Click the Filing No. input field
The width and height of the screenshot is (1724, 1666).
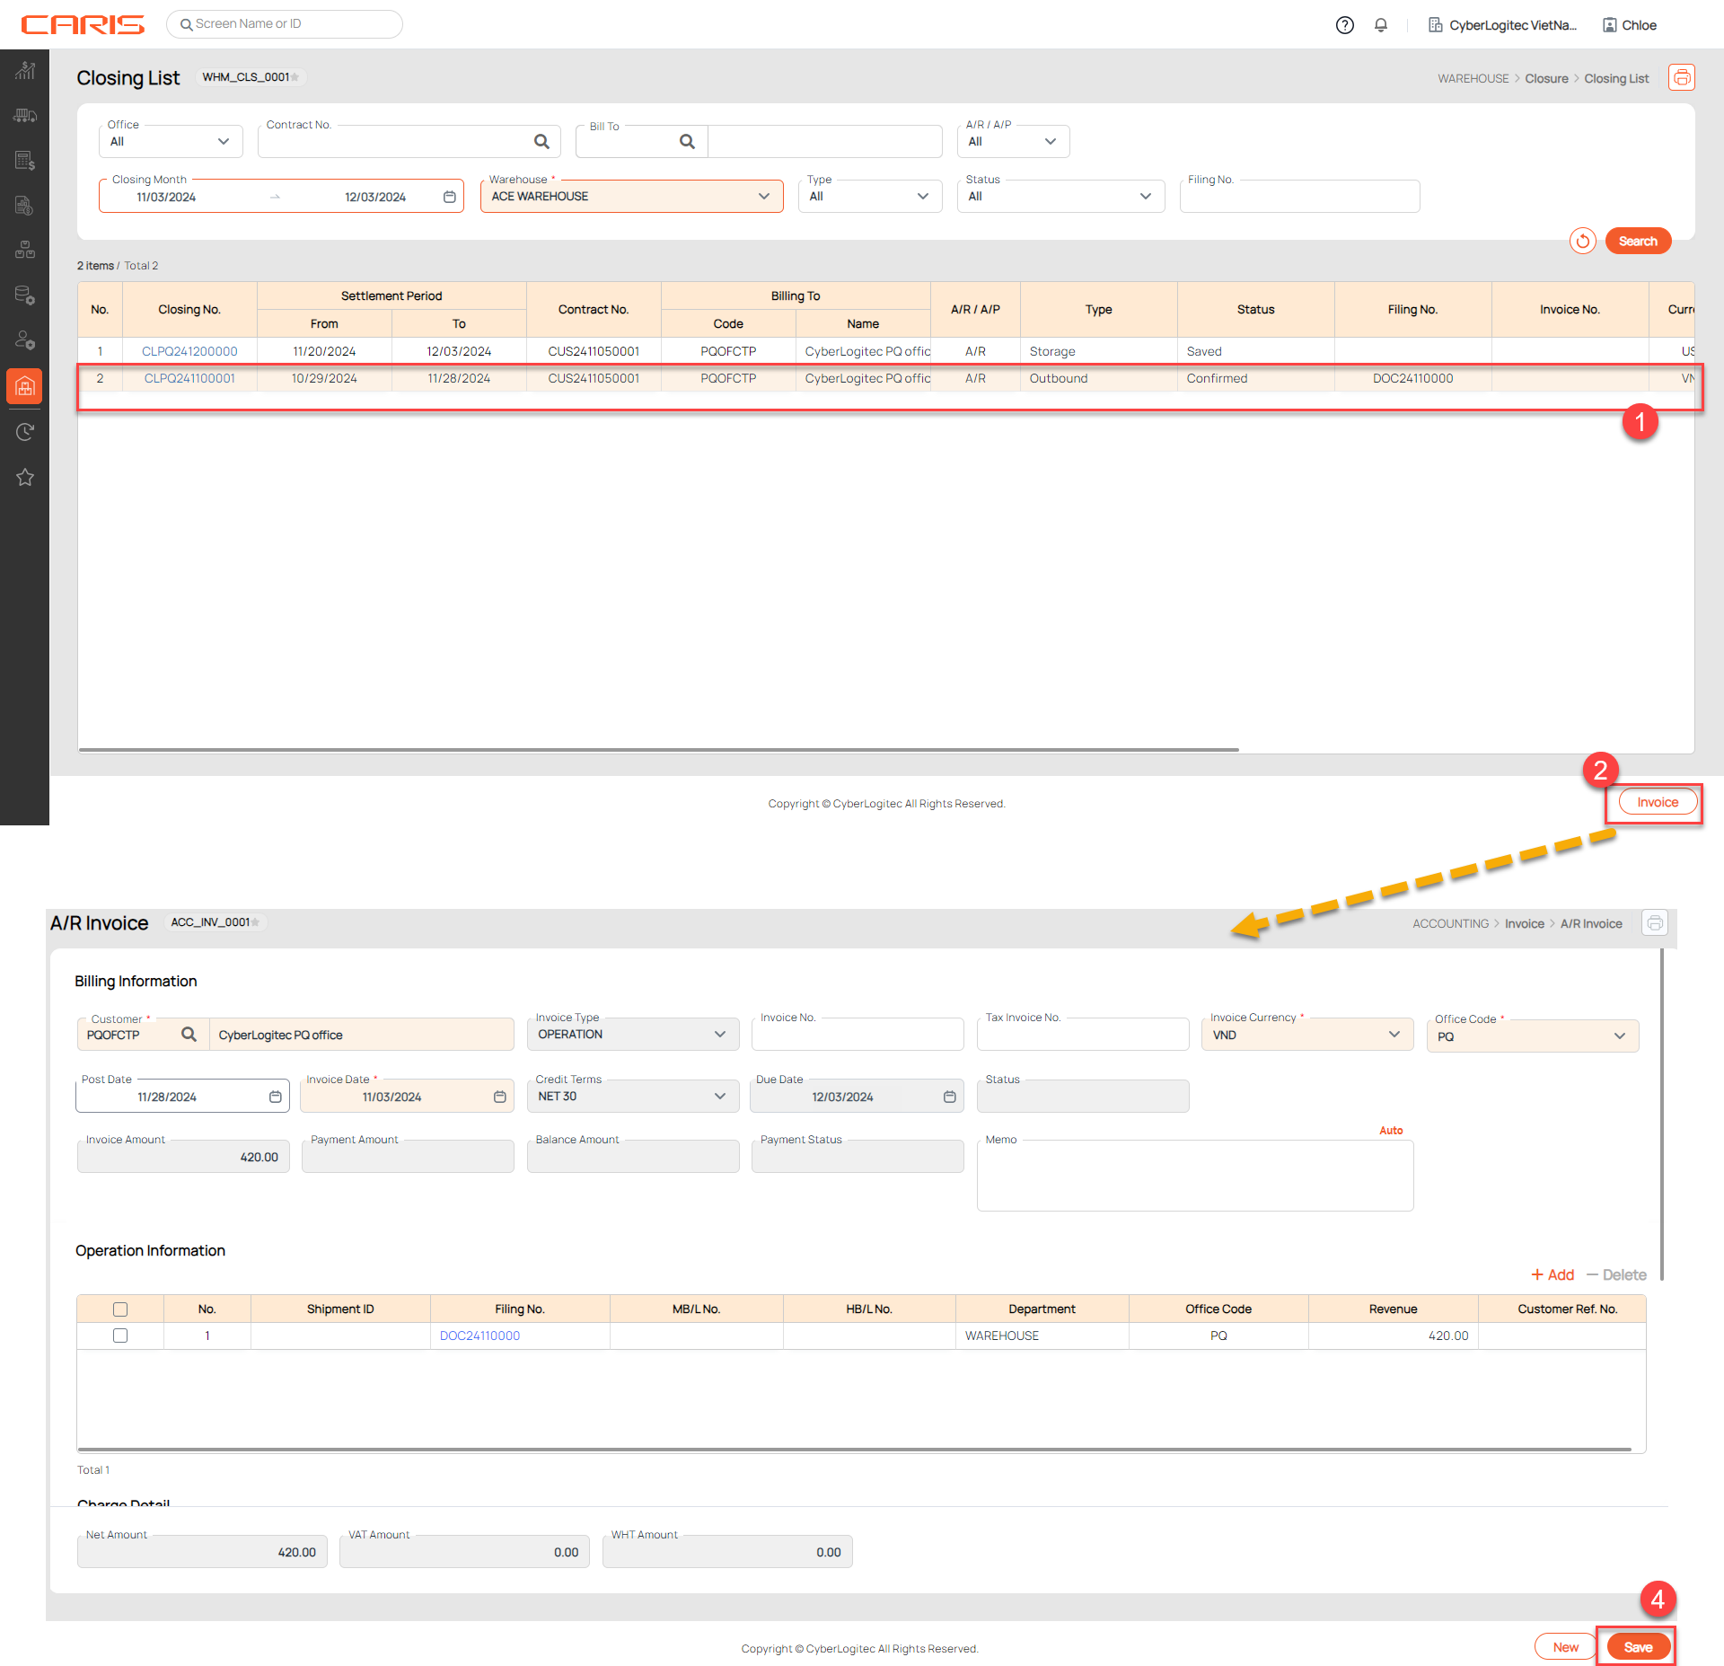1299,198
